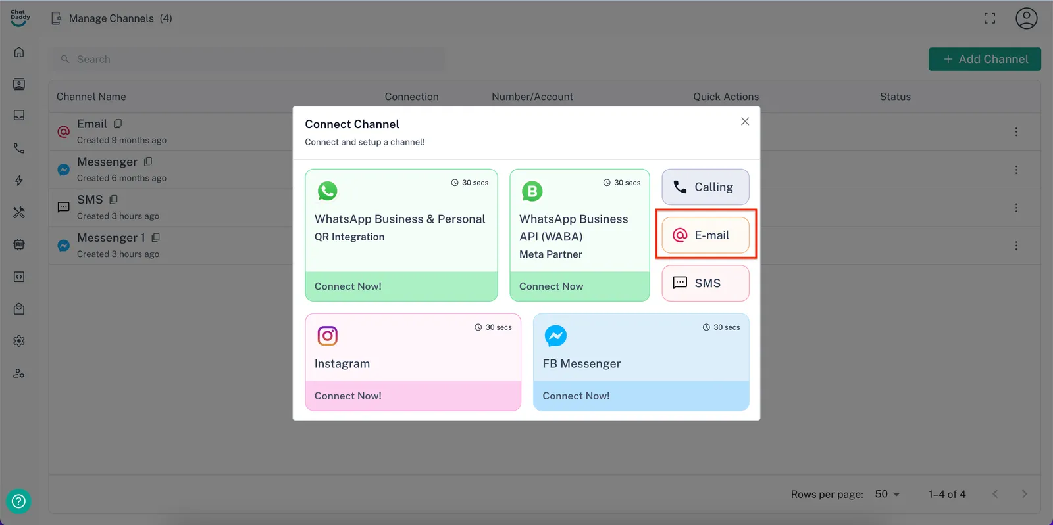Click the home icon in the sidebar
This screenshot has height=525, width=1053.
[19, 52]
